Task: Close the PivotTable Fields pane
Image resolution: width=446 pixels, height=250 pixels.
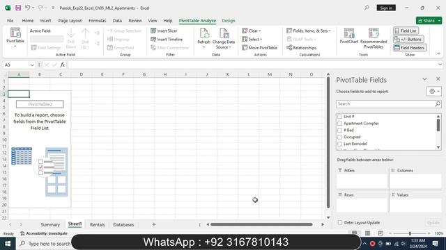Action: click(438, 79)
